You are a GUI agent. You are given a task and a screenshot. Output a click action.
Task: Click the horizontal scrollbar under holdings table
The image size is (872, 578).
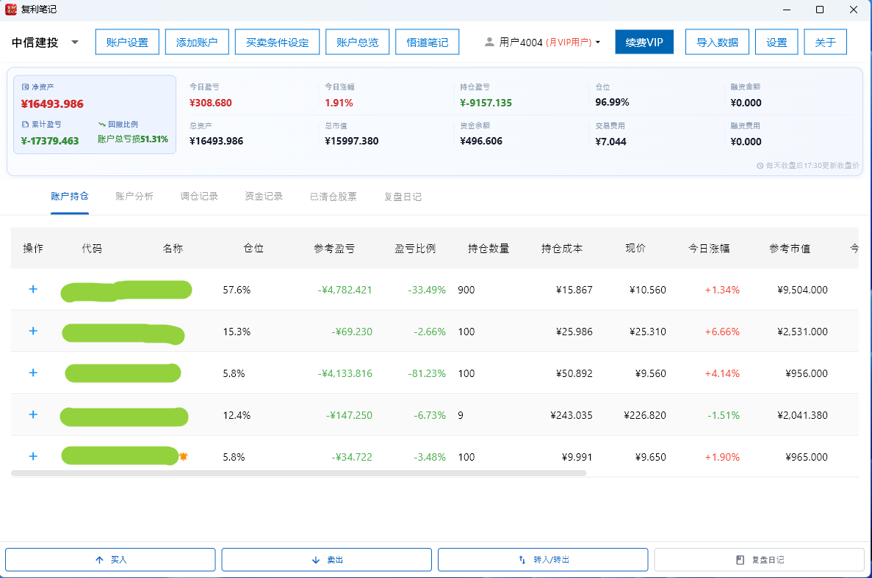pyautogui.click(x=299, y=473)
